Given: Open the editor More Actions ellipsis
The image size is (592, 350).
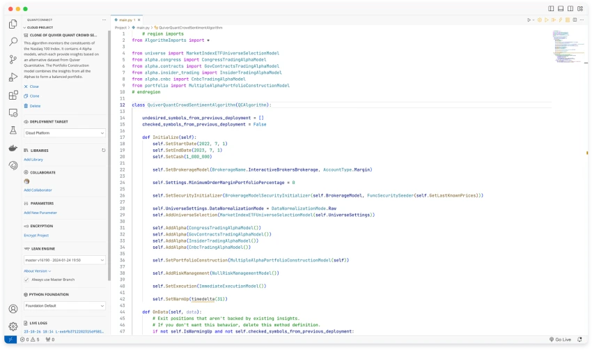Looking at the screenshot, I should [582, 20].
